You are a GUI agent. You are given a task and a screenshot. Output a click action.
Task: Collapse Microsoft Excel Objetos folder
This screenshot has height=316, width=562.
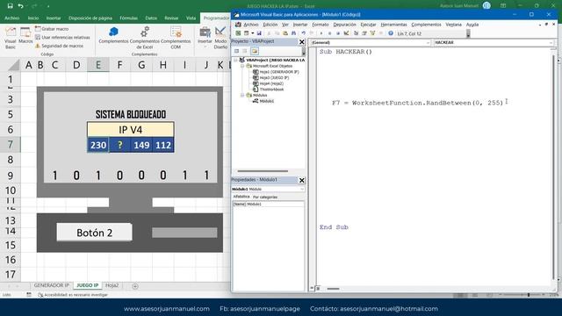[242, 66]
